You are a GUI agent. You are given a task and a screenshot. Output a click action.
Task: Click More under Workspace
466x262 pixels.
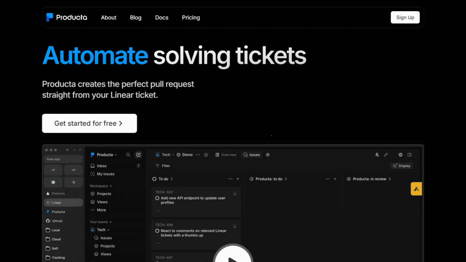[x=98, y=210]
